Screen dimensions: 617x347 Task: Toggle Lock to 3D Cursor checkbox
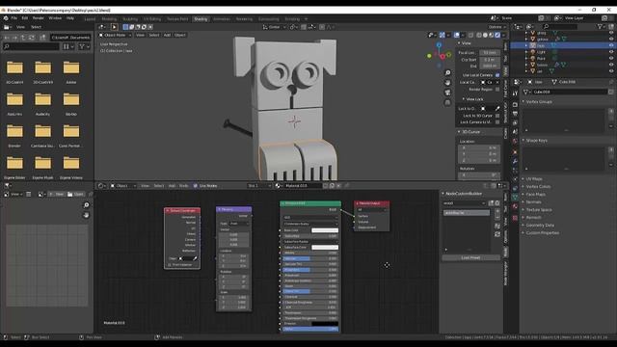[497, 116]
